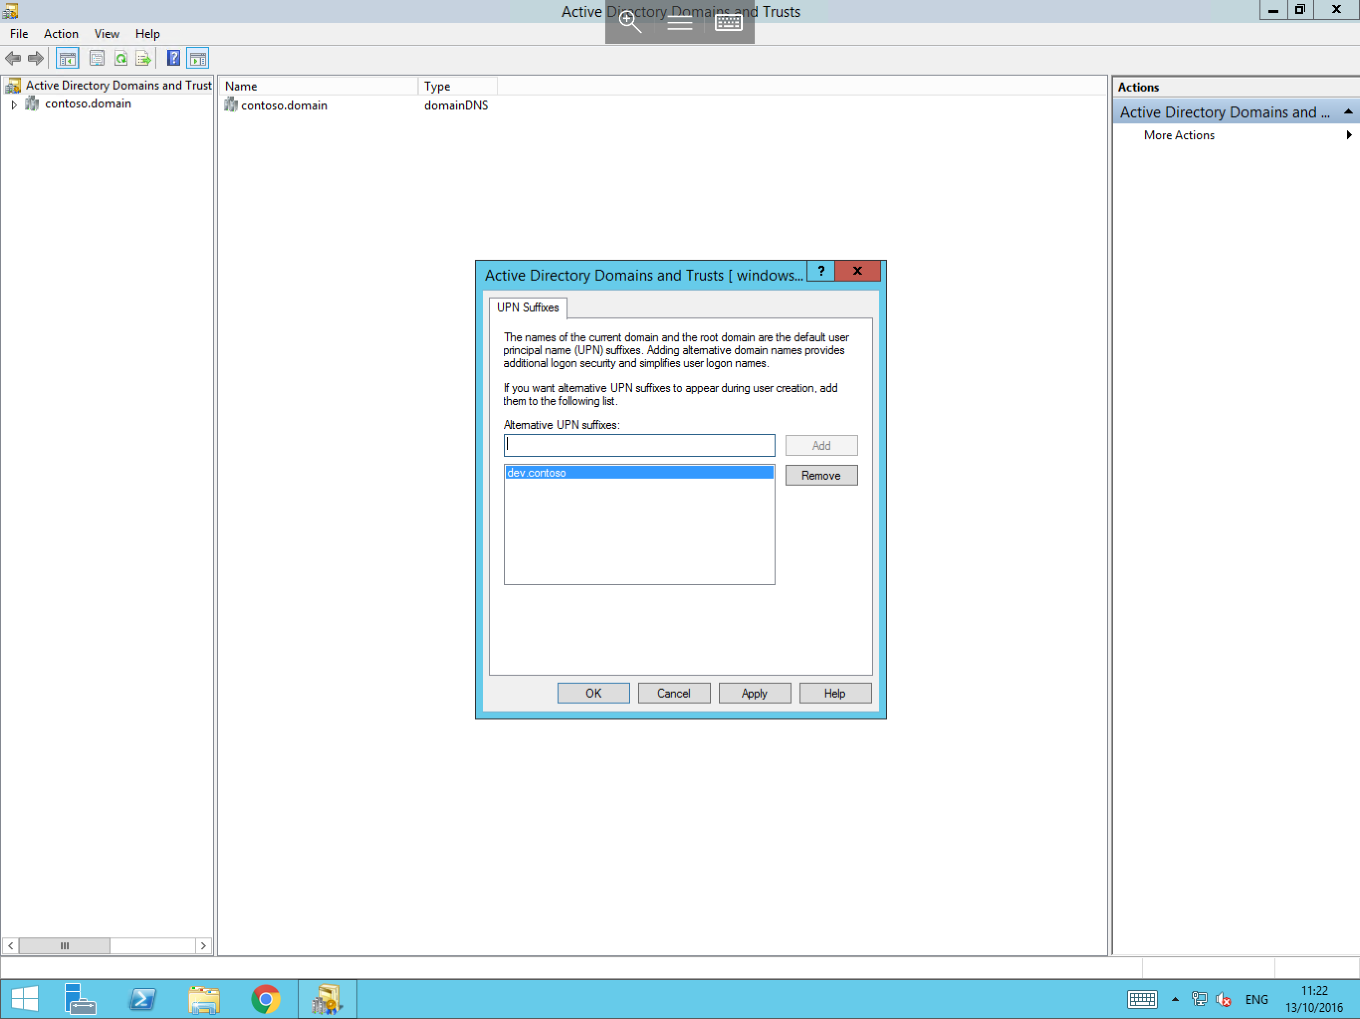
Task: Click the dialog's Help button
Action: pyautogui.click(x=835, y=693)
